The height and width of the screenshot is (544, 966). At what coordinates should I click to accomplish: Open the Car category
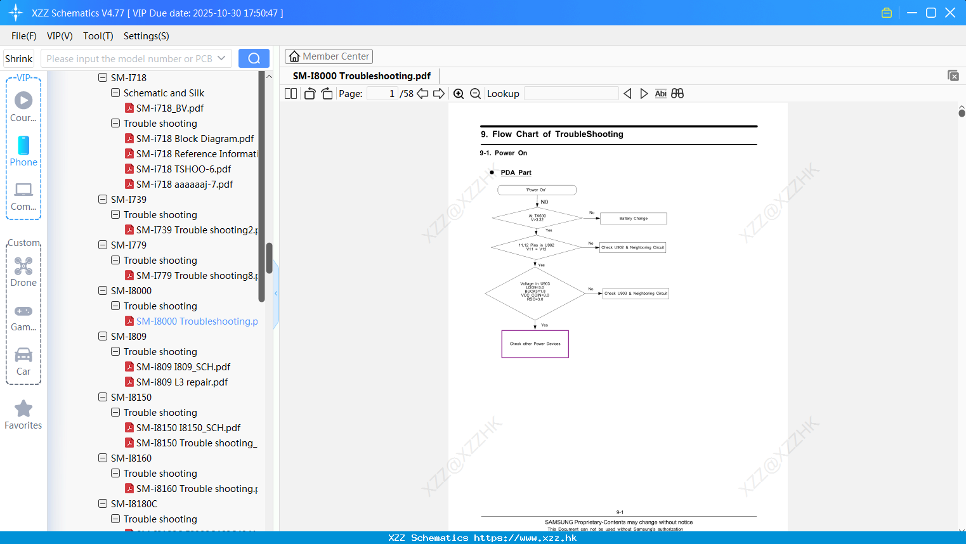[x=23, y=361]
